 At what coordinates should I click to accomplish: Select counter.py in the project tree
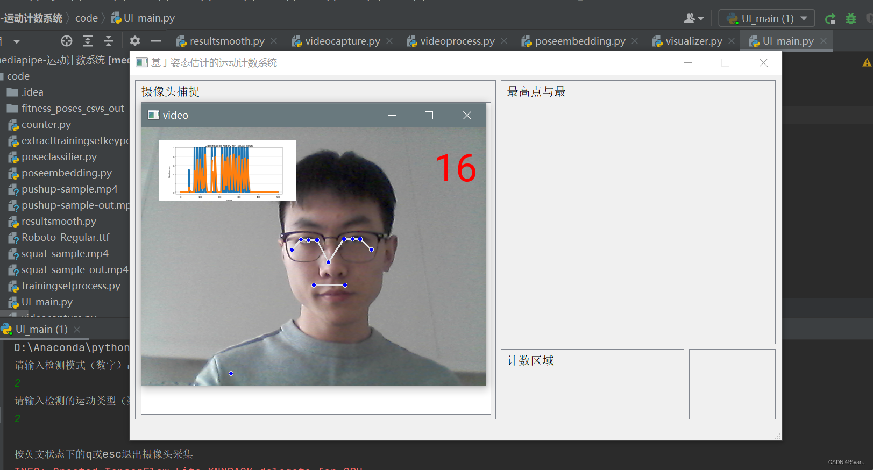pyautogui.click(x=46, y=125)
